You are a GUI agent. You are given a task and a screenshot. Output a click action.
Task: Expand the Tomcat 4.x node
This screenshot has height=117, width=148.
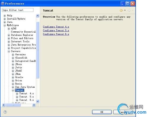17,94
